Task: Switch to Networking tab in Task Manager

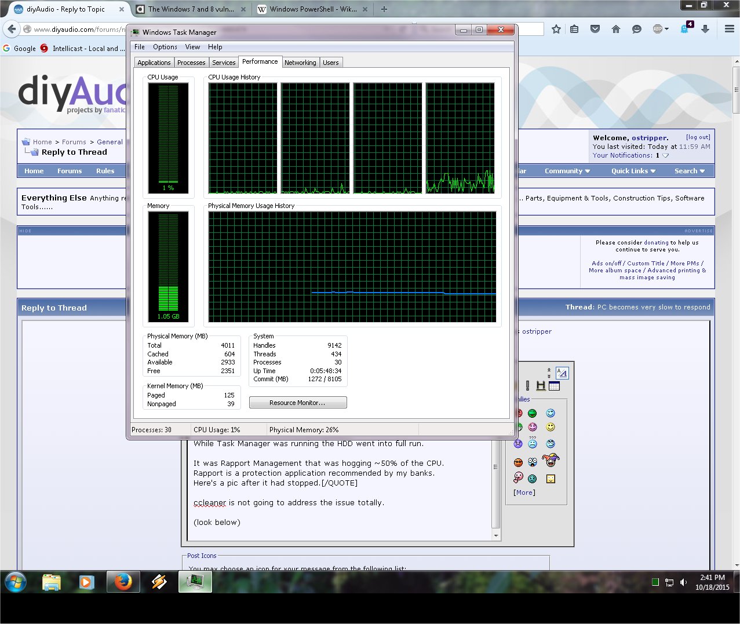Action: click(300, 63)
